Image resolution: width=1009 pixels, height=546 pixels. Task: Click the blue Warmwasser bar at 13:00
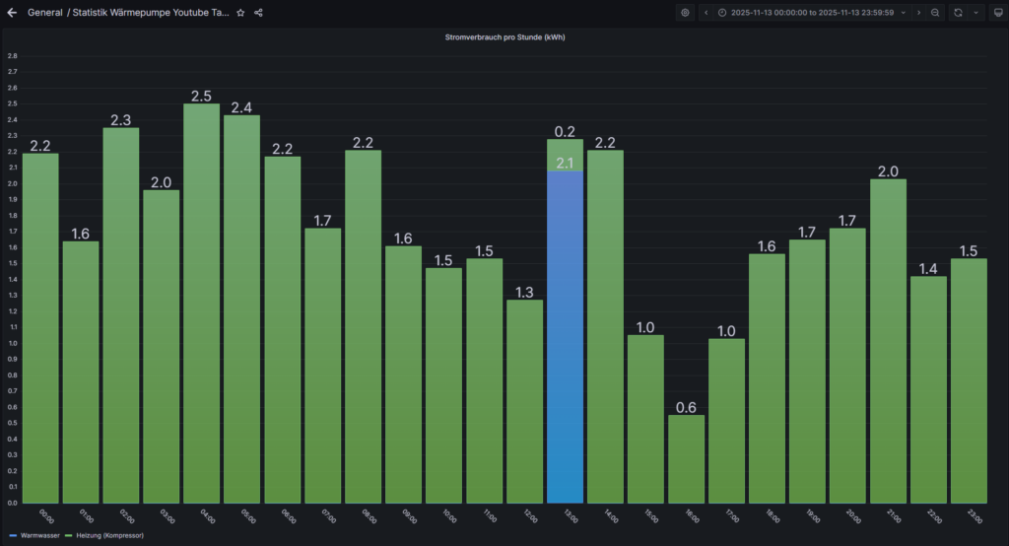click(565, 335)
